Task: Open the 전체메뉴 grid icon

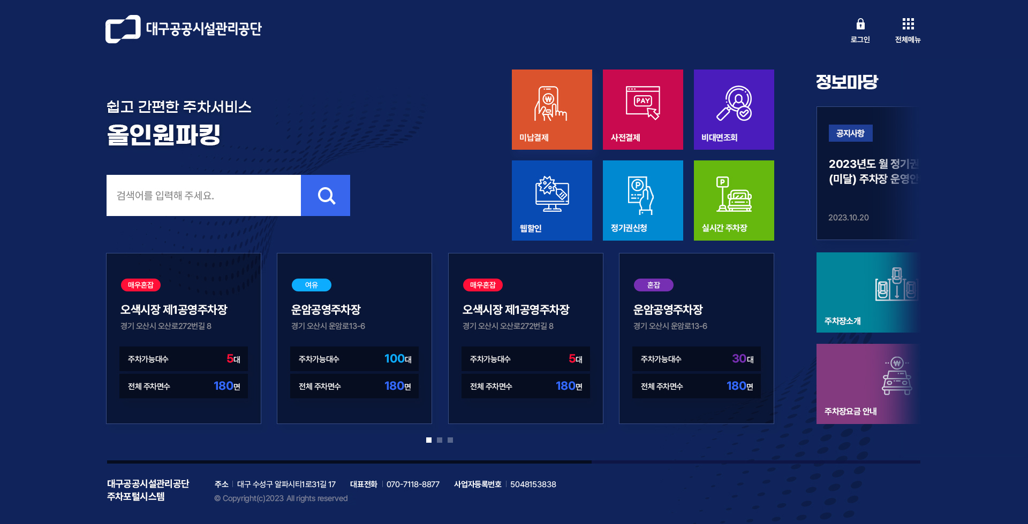Action: tap(908, 24)
